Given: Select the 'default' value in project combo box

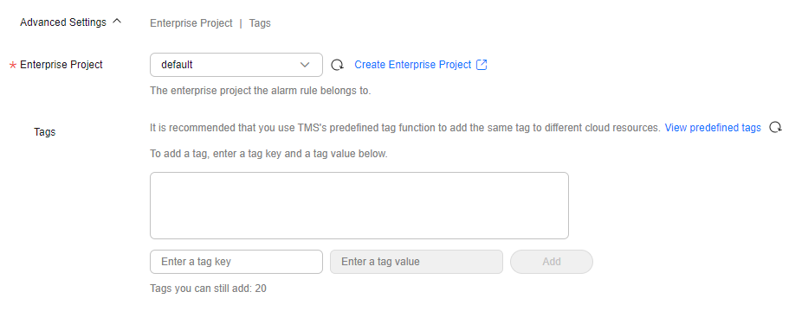Looking at the screenshot, I should [177, 65].
